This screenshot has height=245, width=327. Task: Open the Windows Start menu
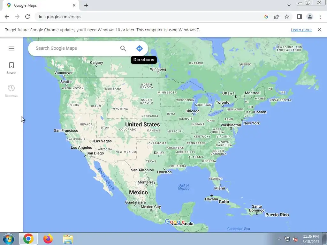[9, 239]
